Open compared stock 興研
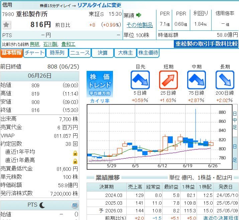 tap(35, 44)
